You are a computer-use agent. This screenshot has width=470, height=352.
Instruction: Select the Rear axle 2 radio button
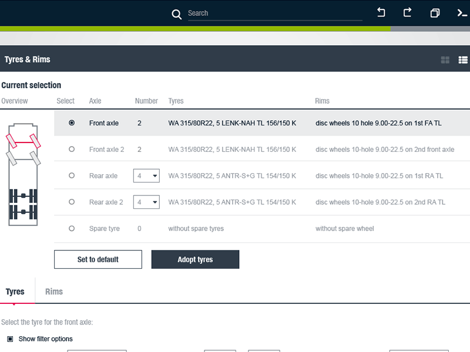coord(72,202)
